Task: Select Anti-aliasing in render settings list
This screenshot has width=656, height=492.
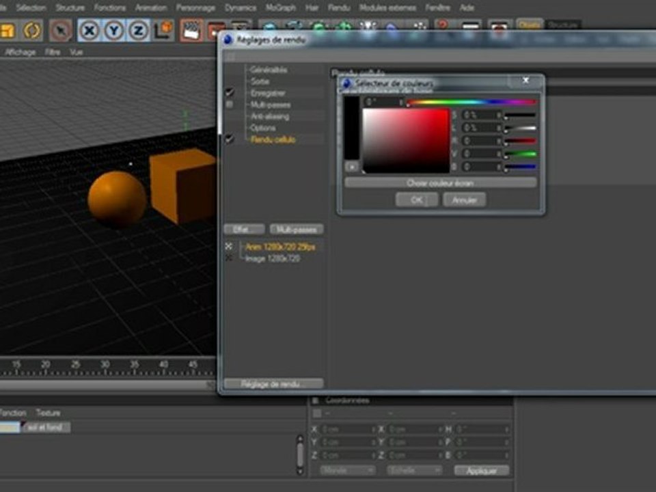Action: 270,116
